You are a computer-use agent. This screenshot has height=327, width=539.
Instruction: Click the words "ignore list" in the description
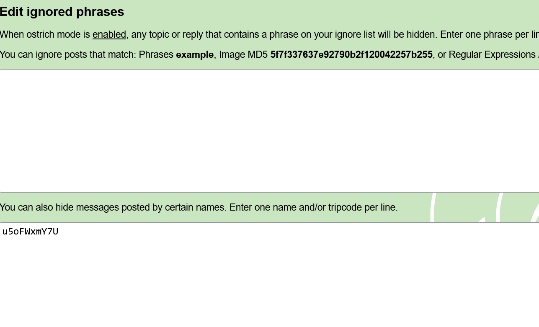(355, 34)
